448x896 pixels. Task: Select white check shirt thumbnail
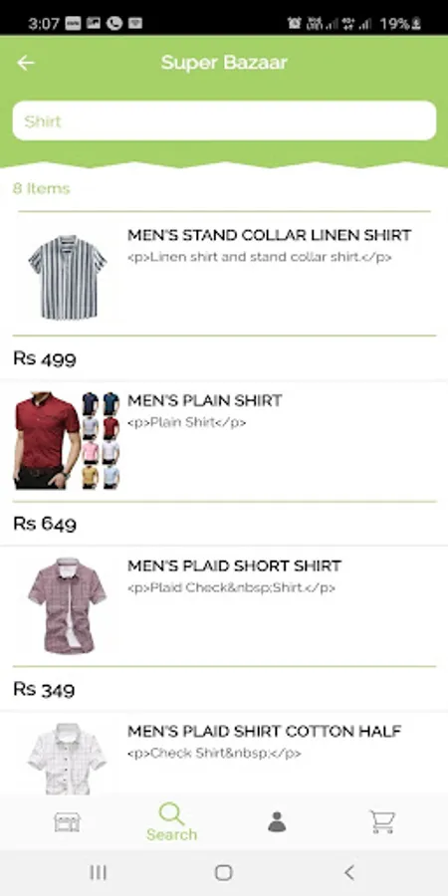click(x=67, y=759)
